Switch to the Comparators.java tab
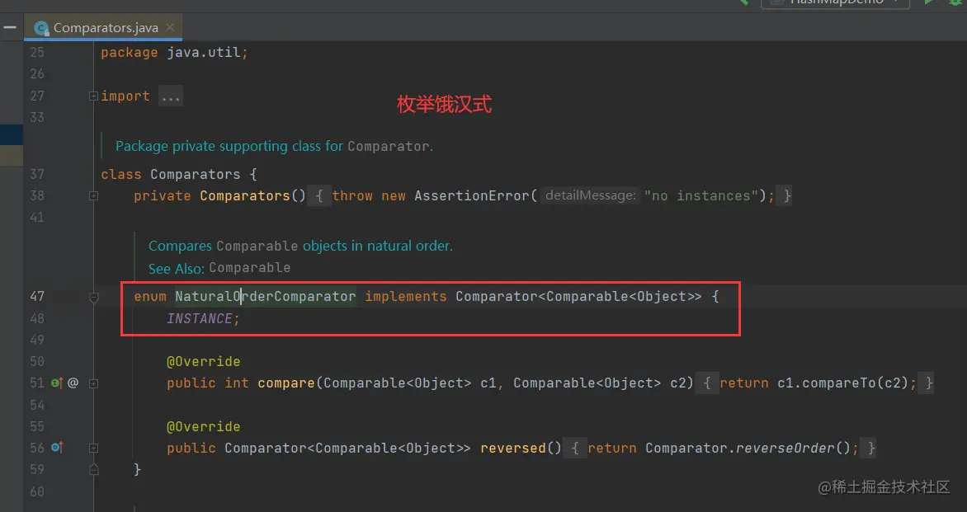967x512 pixels. [x=106, y=28]
